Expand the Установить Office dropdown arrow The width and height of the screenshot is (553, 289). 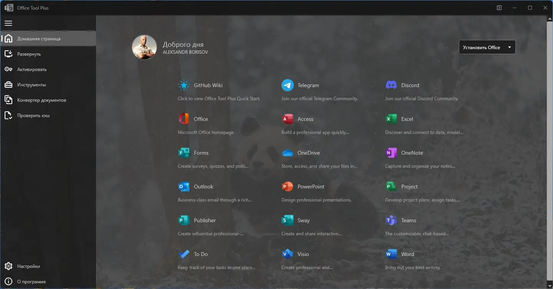(x=510, y=48)
